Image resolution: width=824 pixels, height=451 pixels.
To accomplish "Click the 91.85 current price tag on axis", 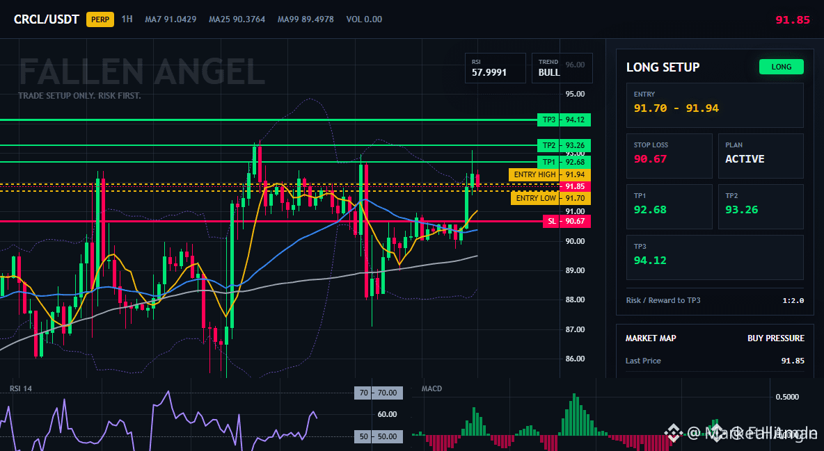I will [x=575, y=186].
